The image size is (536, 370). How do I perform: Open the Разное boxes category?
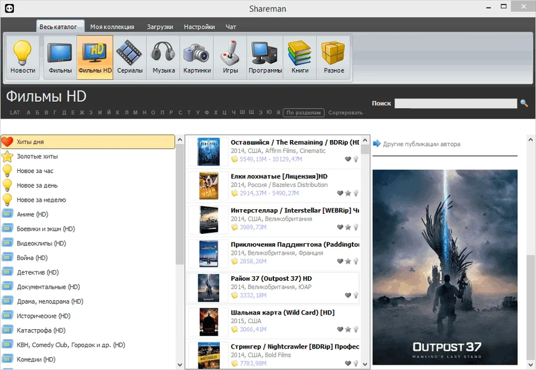point(333,57)
